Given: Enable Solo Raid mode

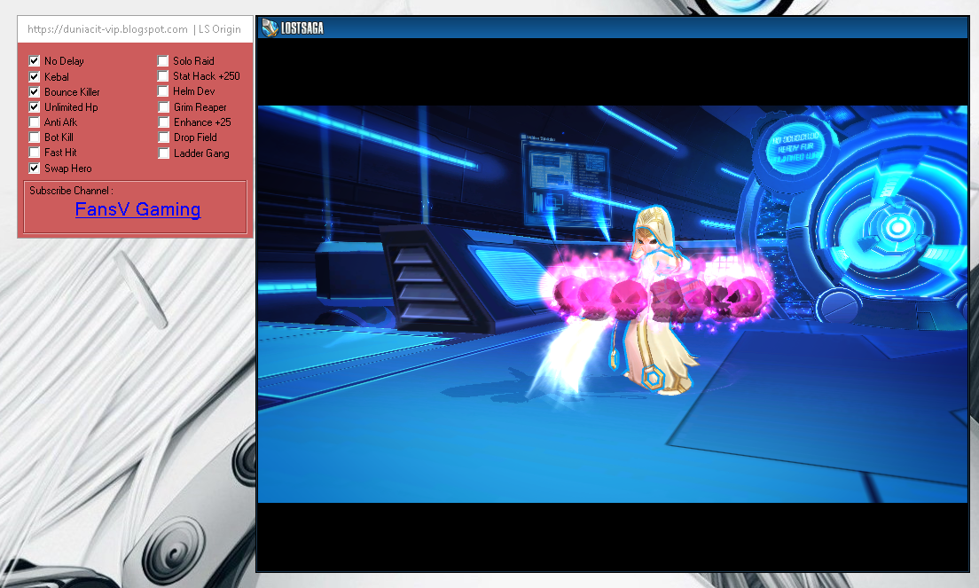Looking at the screenshot, I should tap(163, 60).
